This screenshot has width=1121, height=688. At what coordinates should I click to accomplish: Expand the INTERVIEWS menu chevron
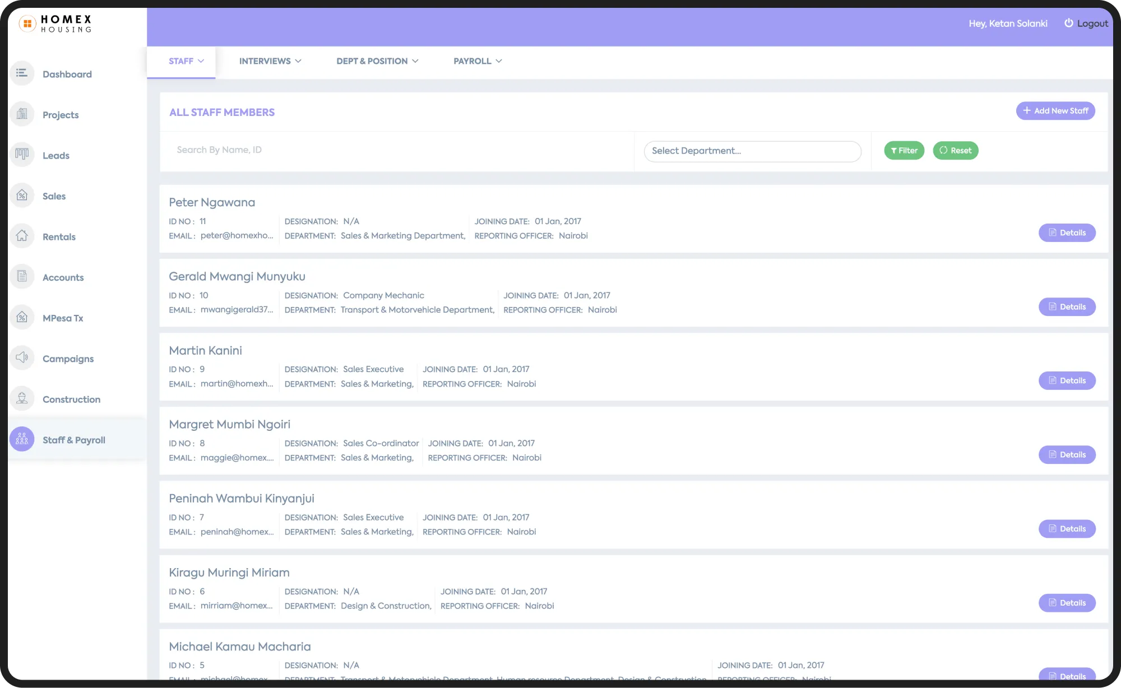pyautogui.click(x=298, y=61)
